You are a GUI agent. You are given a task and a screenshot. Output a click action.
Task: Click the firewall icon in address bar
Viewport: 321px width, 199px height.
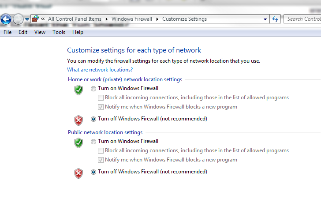(x=35, y=19)
